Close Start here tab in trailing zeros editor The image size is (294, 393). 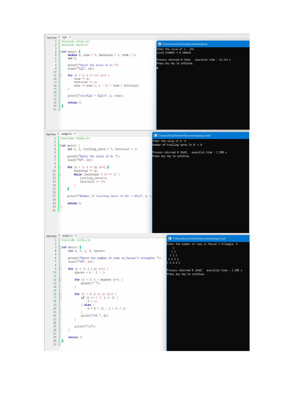[58, 134]
